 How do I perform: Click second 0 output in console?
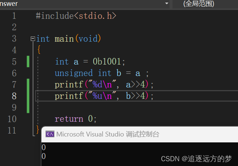[44, 156]
